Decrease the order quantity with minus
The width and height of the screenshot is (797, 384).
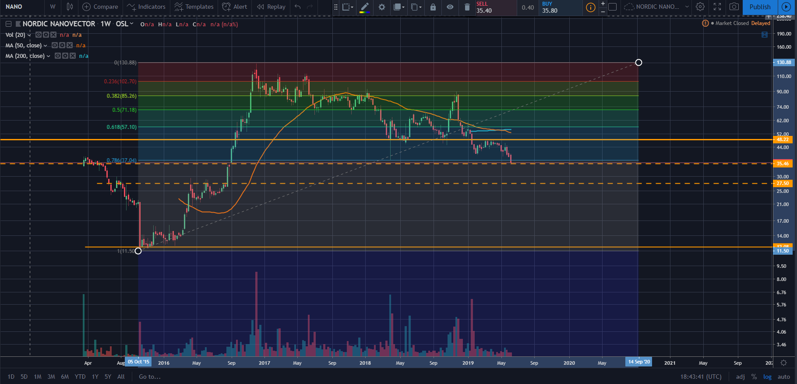click(603, 11)
